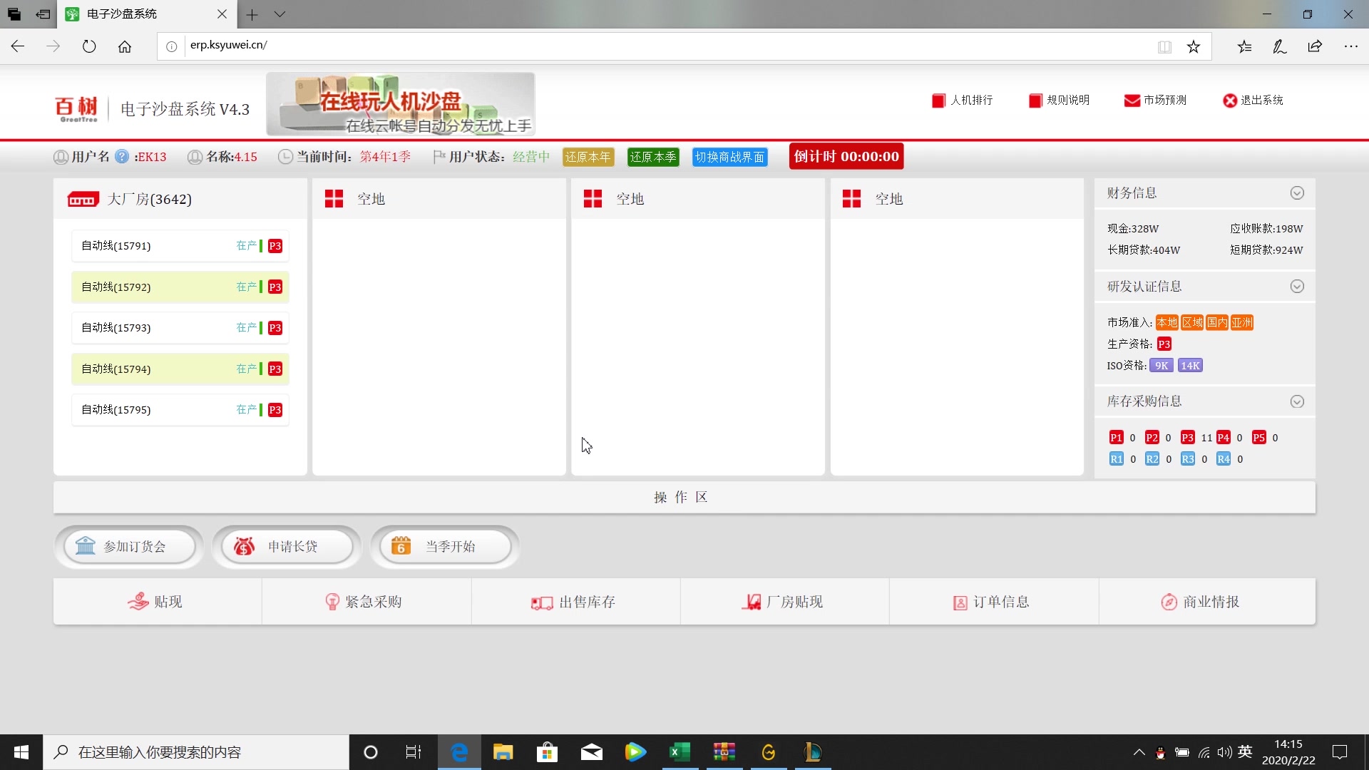Click 切换商战界面 button
1369x770 pixels.
coord(730,157)
